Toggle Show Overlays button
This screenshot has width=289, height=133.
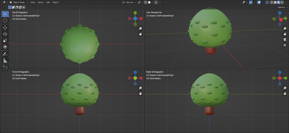coord(259,2)
